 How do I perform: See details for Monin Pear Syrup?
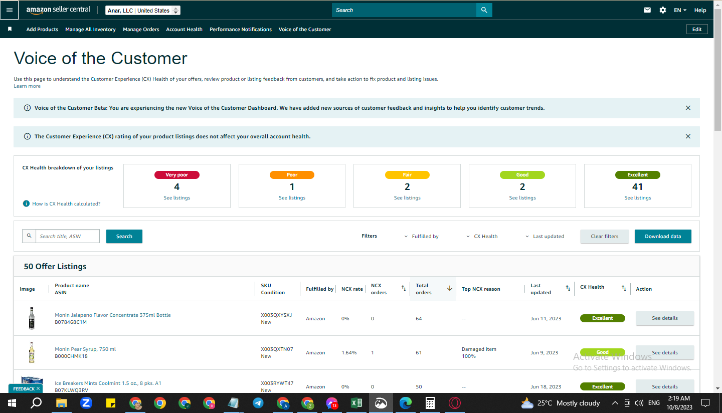tap(665, 352)
